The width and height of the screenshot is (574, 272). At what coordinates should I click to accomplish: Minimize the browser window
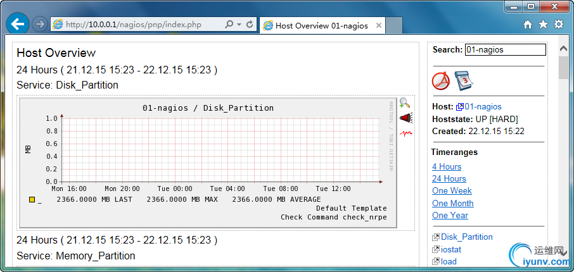click(x=514, y=6)
